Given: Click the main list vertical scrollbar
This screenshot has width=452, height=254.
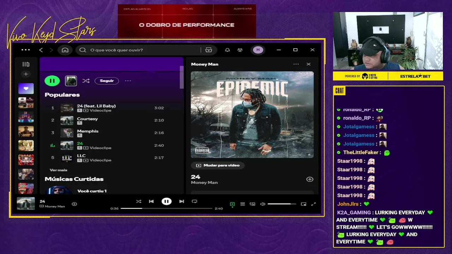Looking at the screenshot, I should [x=182, y=77].
